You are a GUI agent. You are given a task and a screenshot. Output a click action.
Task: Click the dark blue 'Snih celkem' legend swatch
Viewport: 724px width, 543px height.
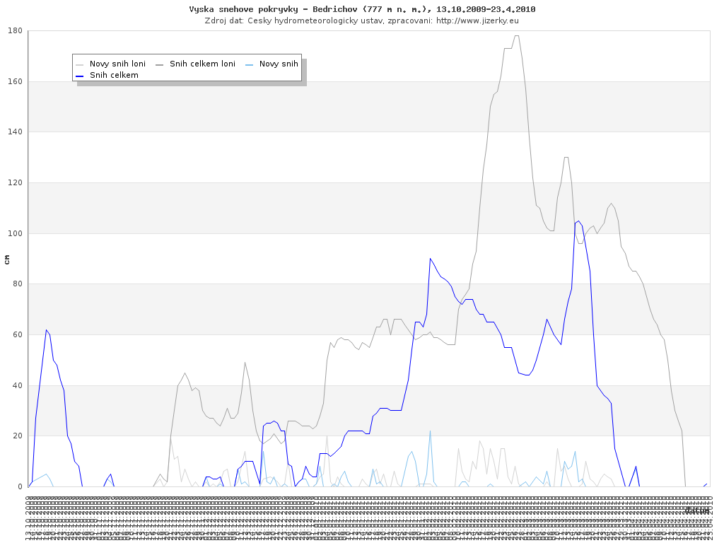tap(79, 75)
